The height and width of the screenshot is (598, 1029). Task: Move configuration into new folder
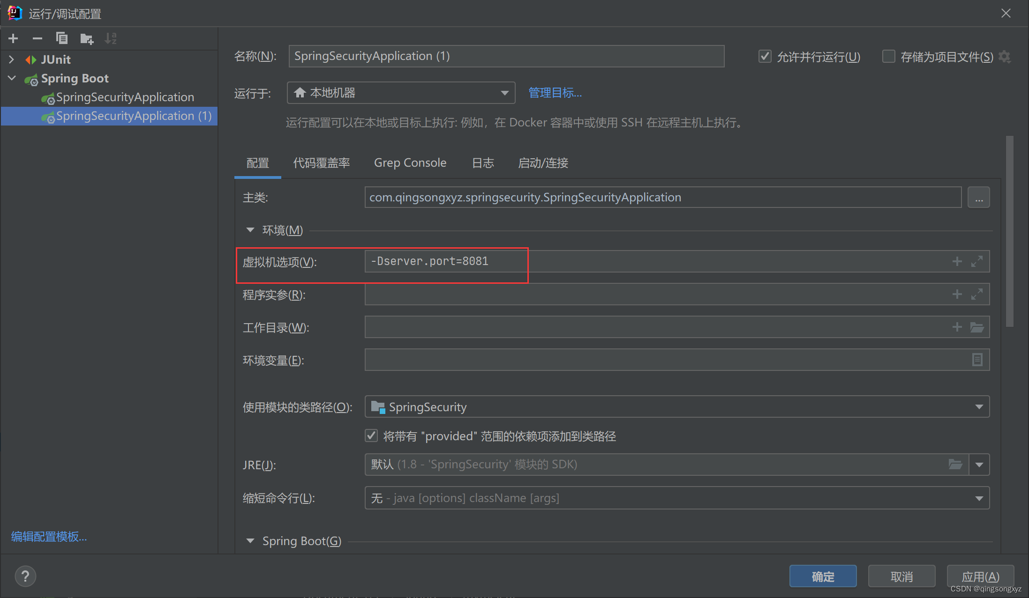click(87, 38)
